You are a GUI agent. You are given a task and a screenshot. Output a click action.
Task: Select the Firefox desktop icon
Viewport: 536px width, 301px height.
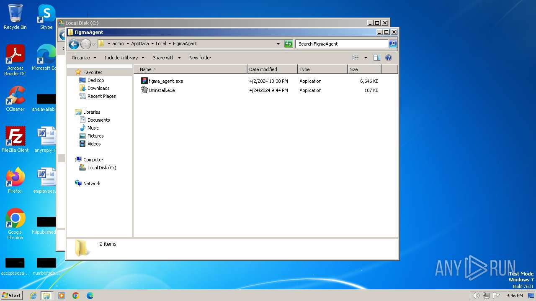pos(15,180)
